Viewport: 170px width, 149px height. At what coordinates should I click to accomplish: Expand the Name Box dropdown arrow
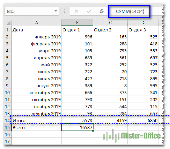click(x=56, y=11)
